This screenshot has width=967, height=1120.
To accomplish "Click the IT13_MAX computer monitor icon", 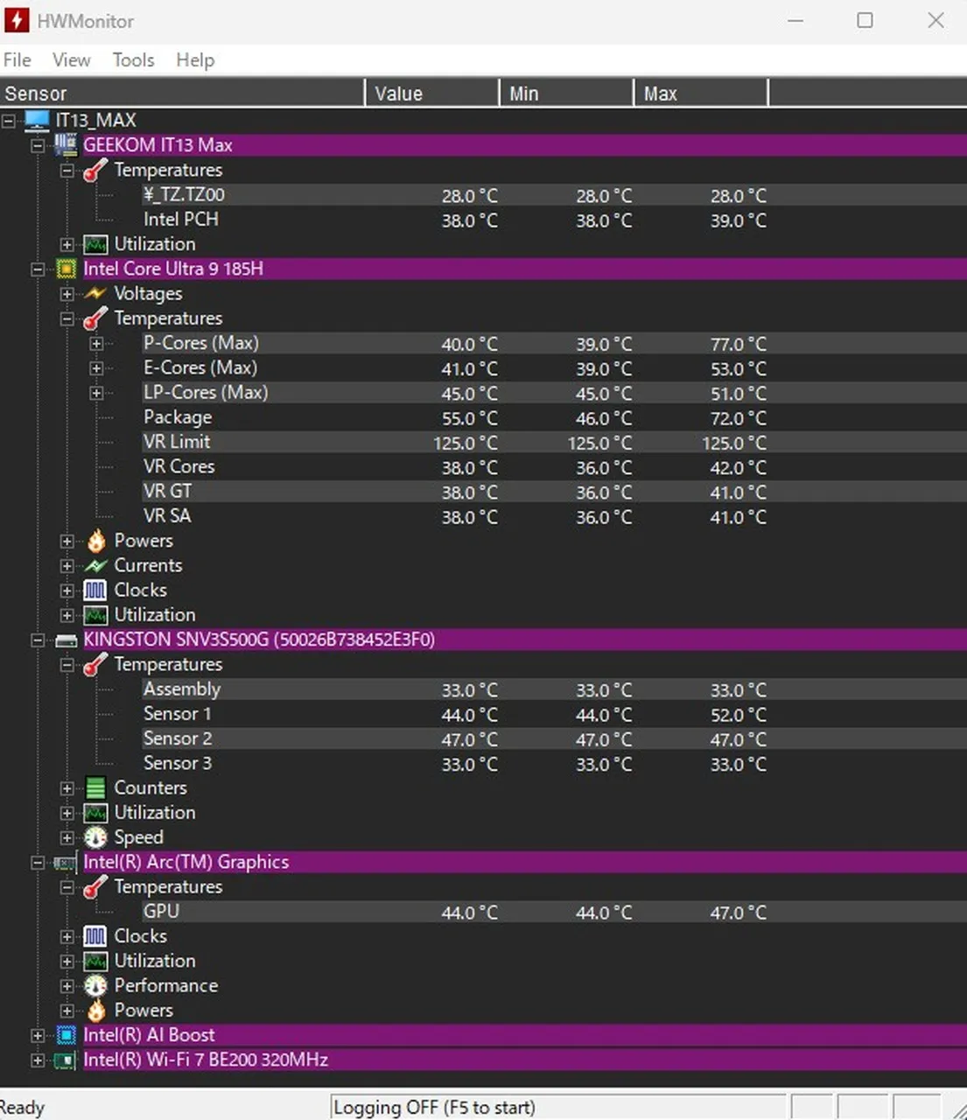I will pyautogui.click(x=37, y=120).
